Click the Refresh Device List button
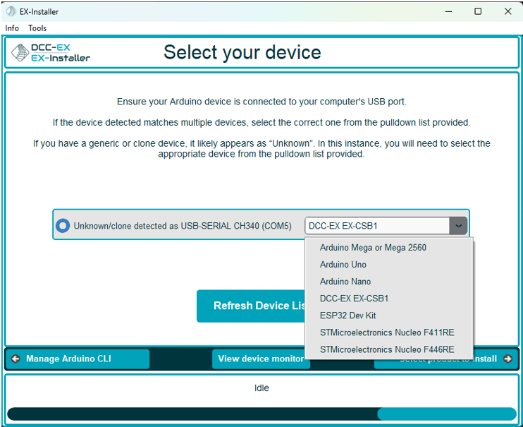Image resolution: width=523 pixels, height=427 pixels. [x=251, y=306]
